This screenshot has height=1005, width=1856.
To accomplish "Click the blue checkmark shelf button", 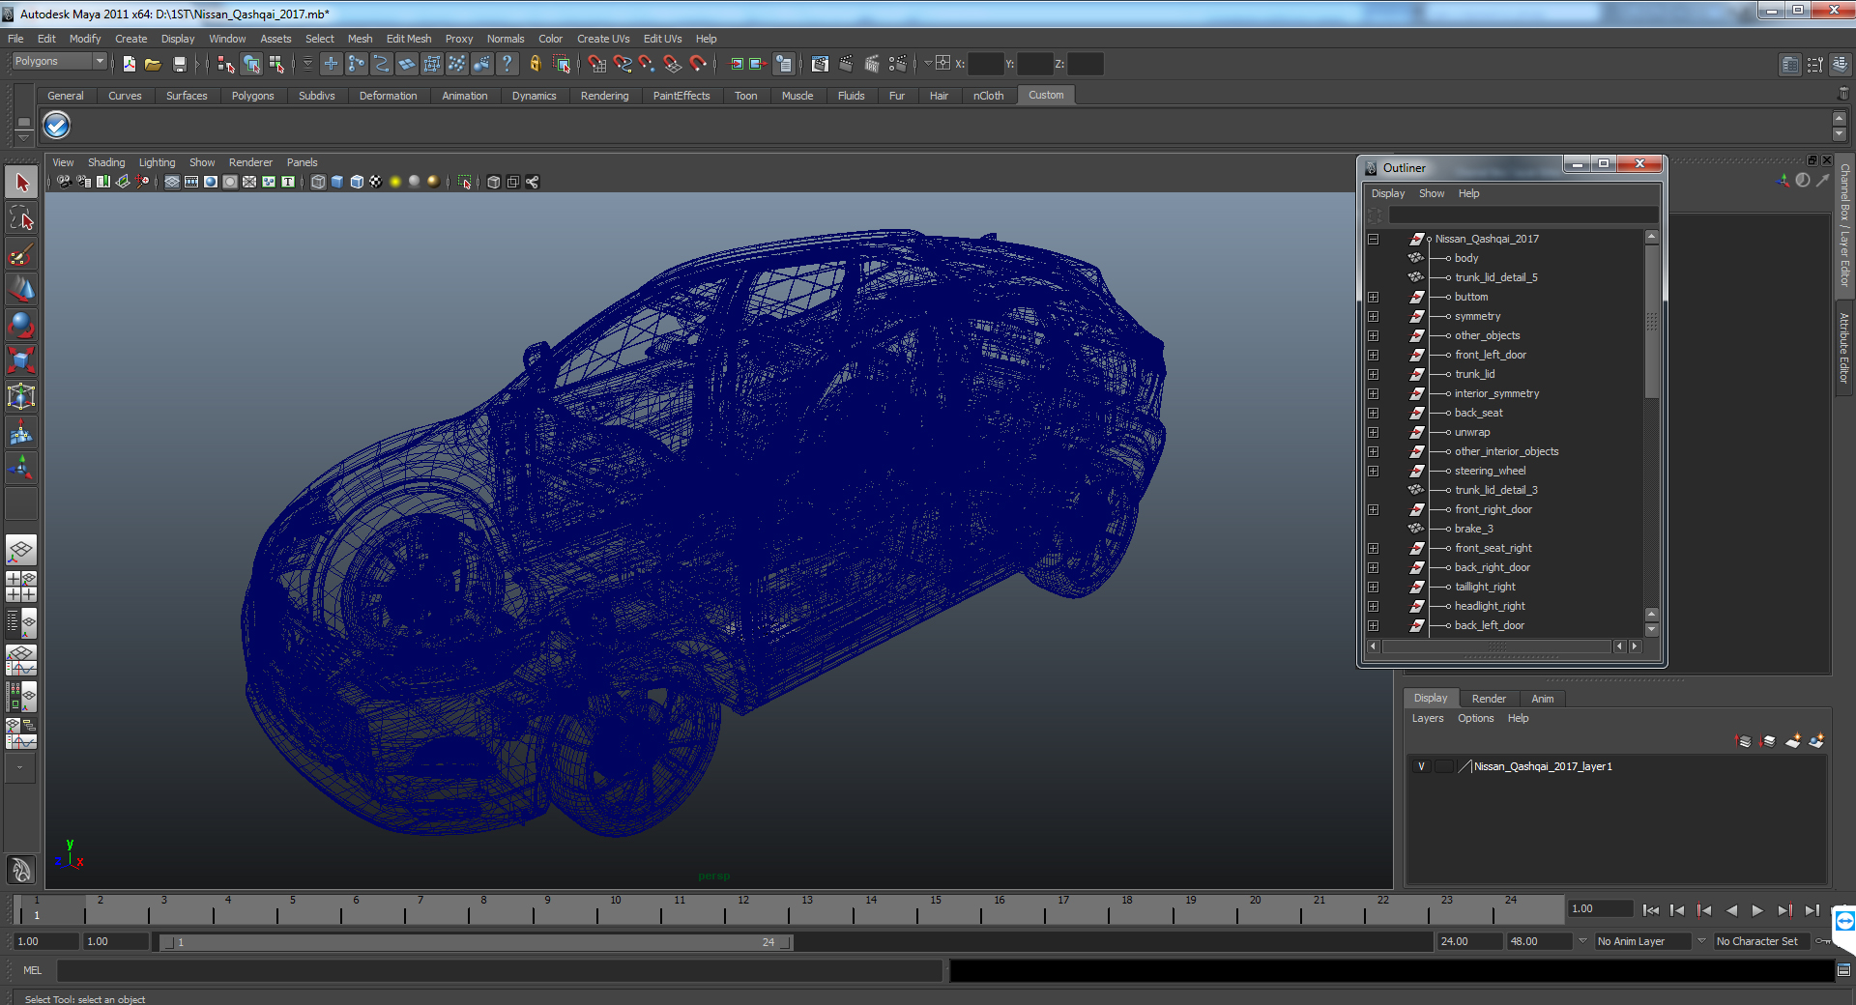I will tap(57, 125).
